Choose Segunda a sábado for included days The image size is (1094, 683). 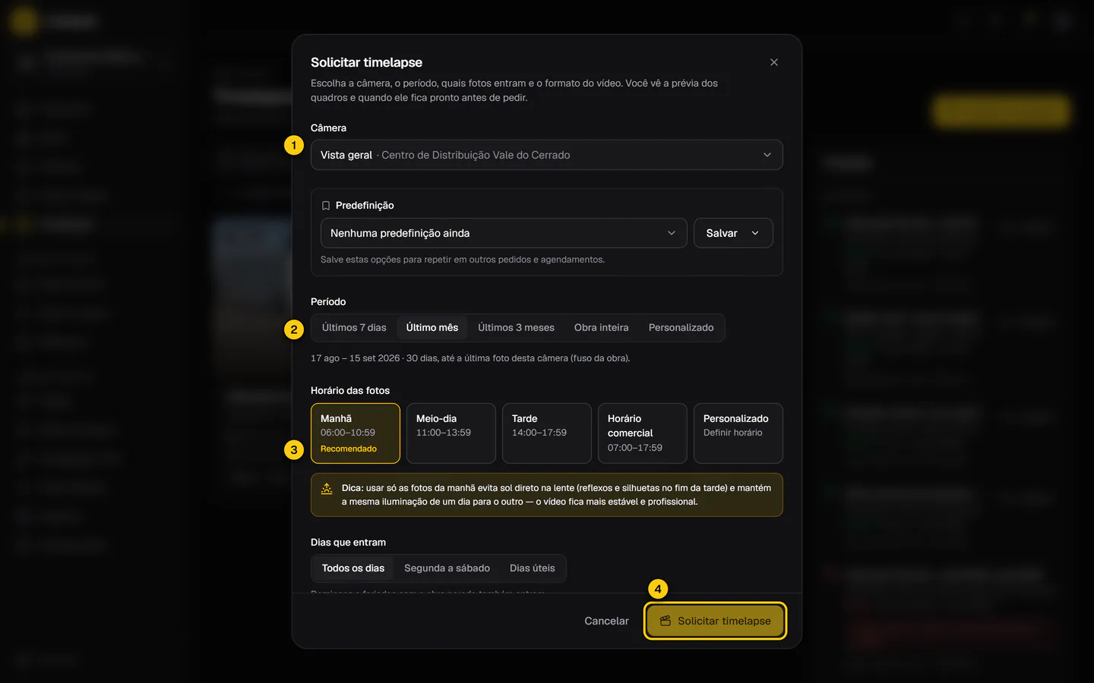click(447, 568)
